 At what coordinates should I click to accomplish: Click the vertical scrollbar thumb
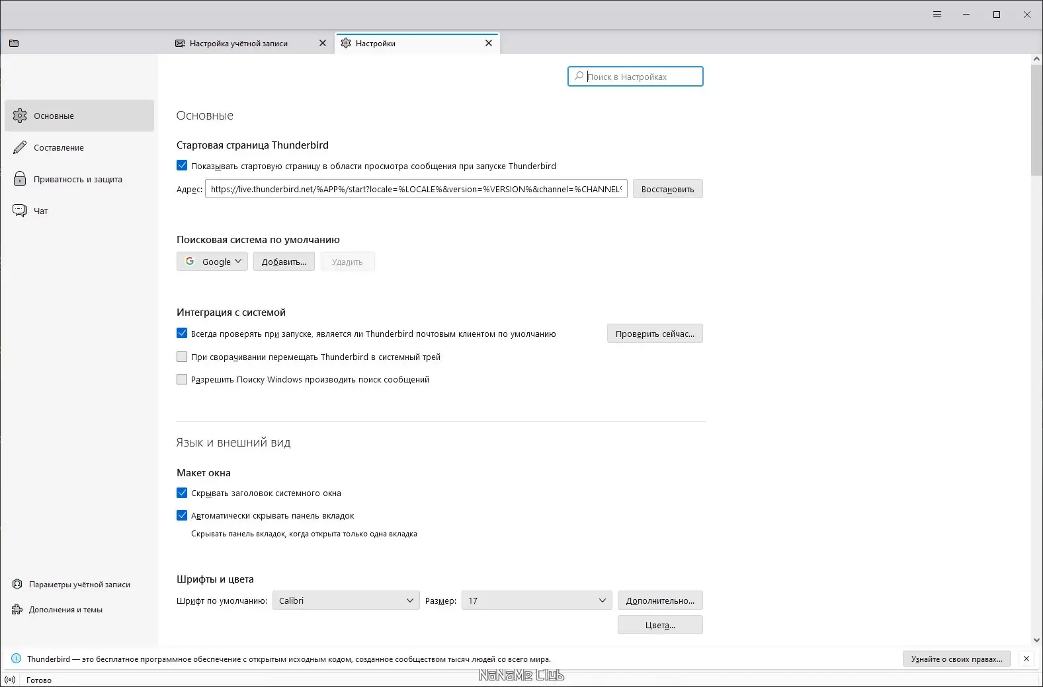pyautogui.click(x=1036, y=120)
